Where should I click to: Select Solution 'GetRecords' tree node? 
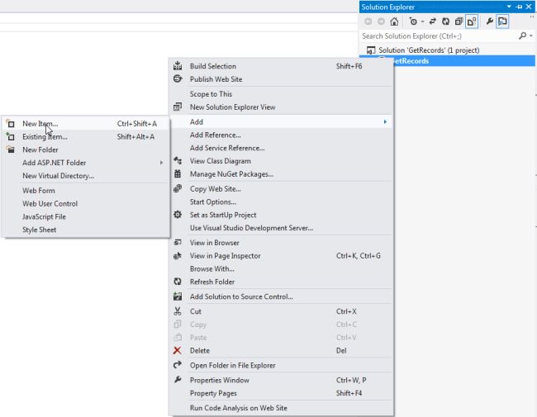point(429,50)
